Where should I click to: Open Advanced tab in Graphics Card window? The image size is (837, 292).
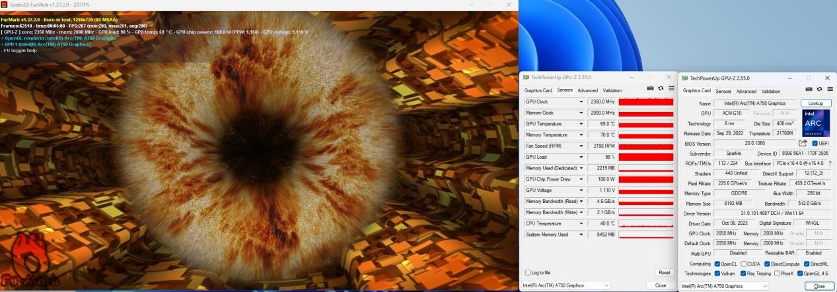(x=746, y=91)
